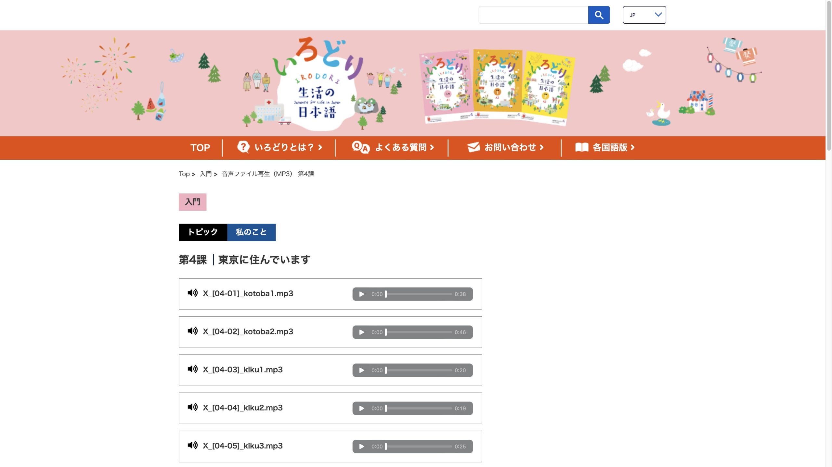
Task: Open the よくある質問 FAQ menu
Action: 393,147
